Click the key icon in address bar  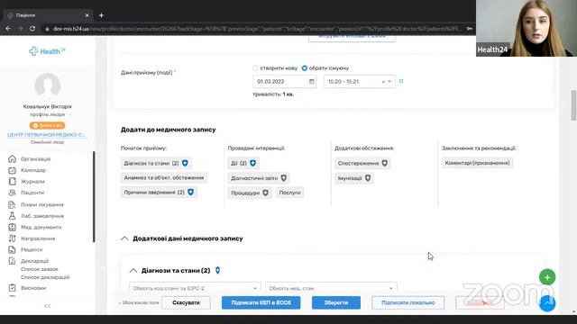[x=469, y=28]
